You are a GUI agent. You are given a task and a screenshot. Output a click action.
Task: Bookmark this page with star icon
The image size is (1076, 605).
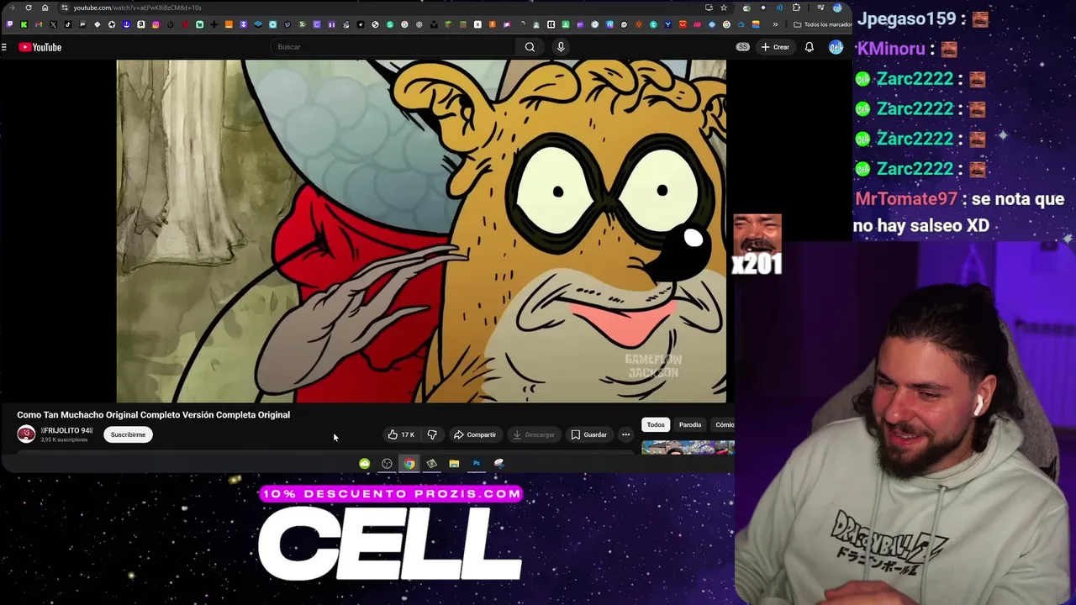point(724,8)
